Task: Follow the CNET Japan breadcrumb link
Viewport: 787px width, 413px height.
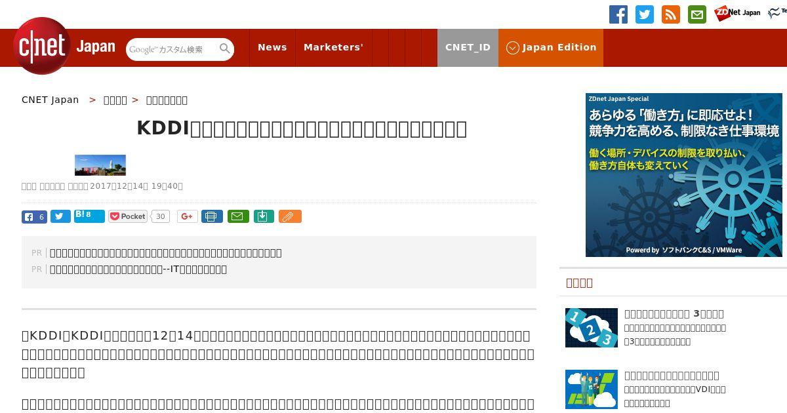Action: click(x=50, y=100)
